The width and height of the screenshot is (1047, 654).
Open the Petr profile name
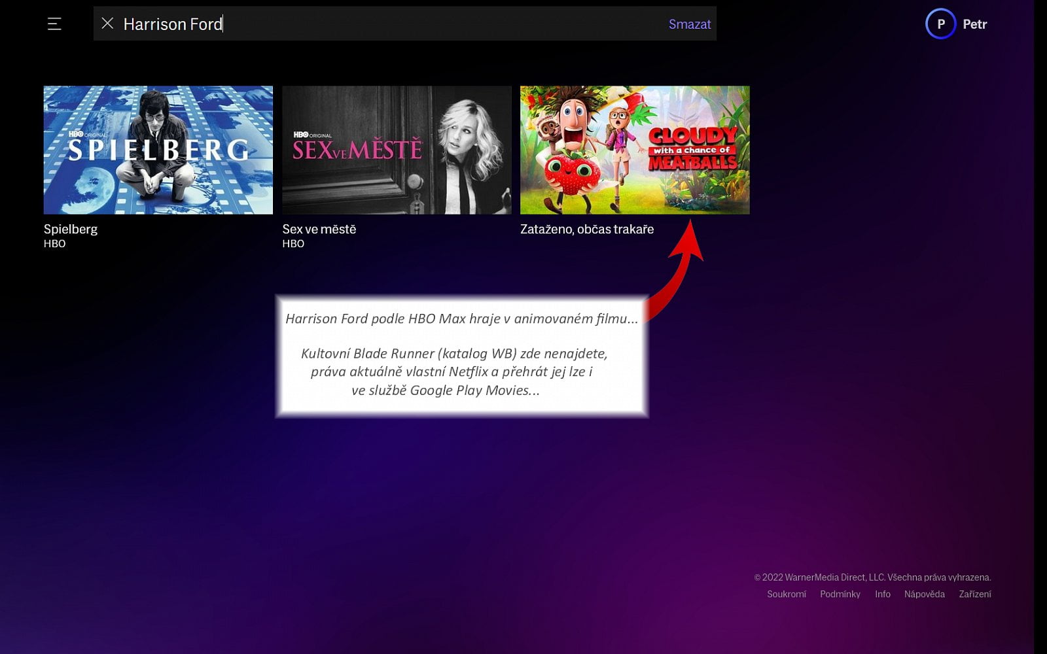click(975, 24)
